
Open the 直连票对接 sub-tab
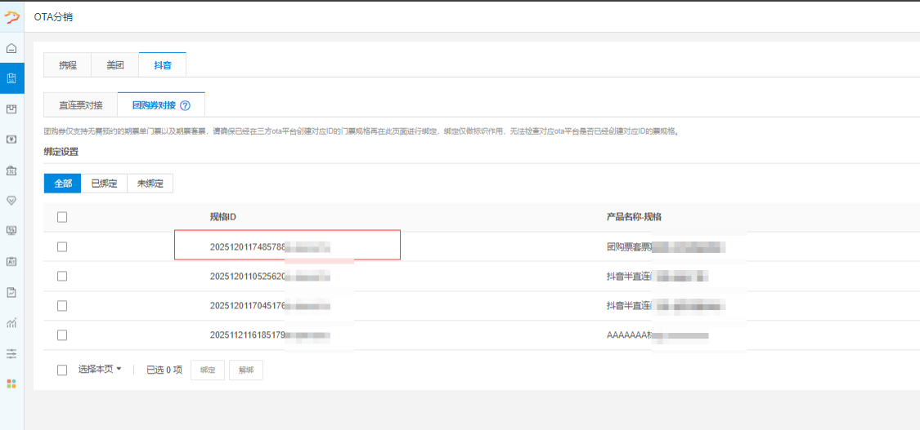(x=81, y=105)
